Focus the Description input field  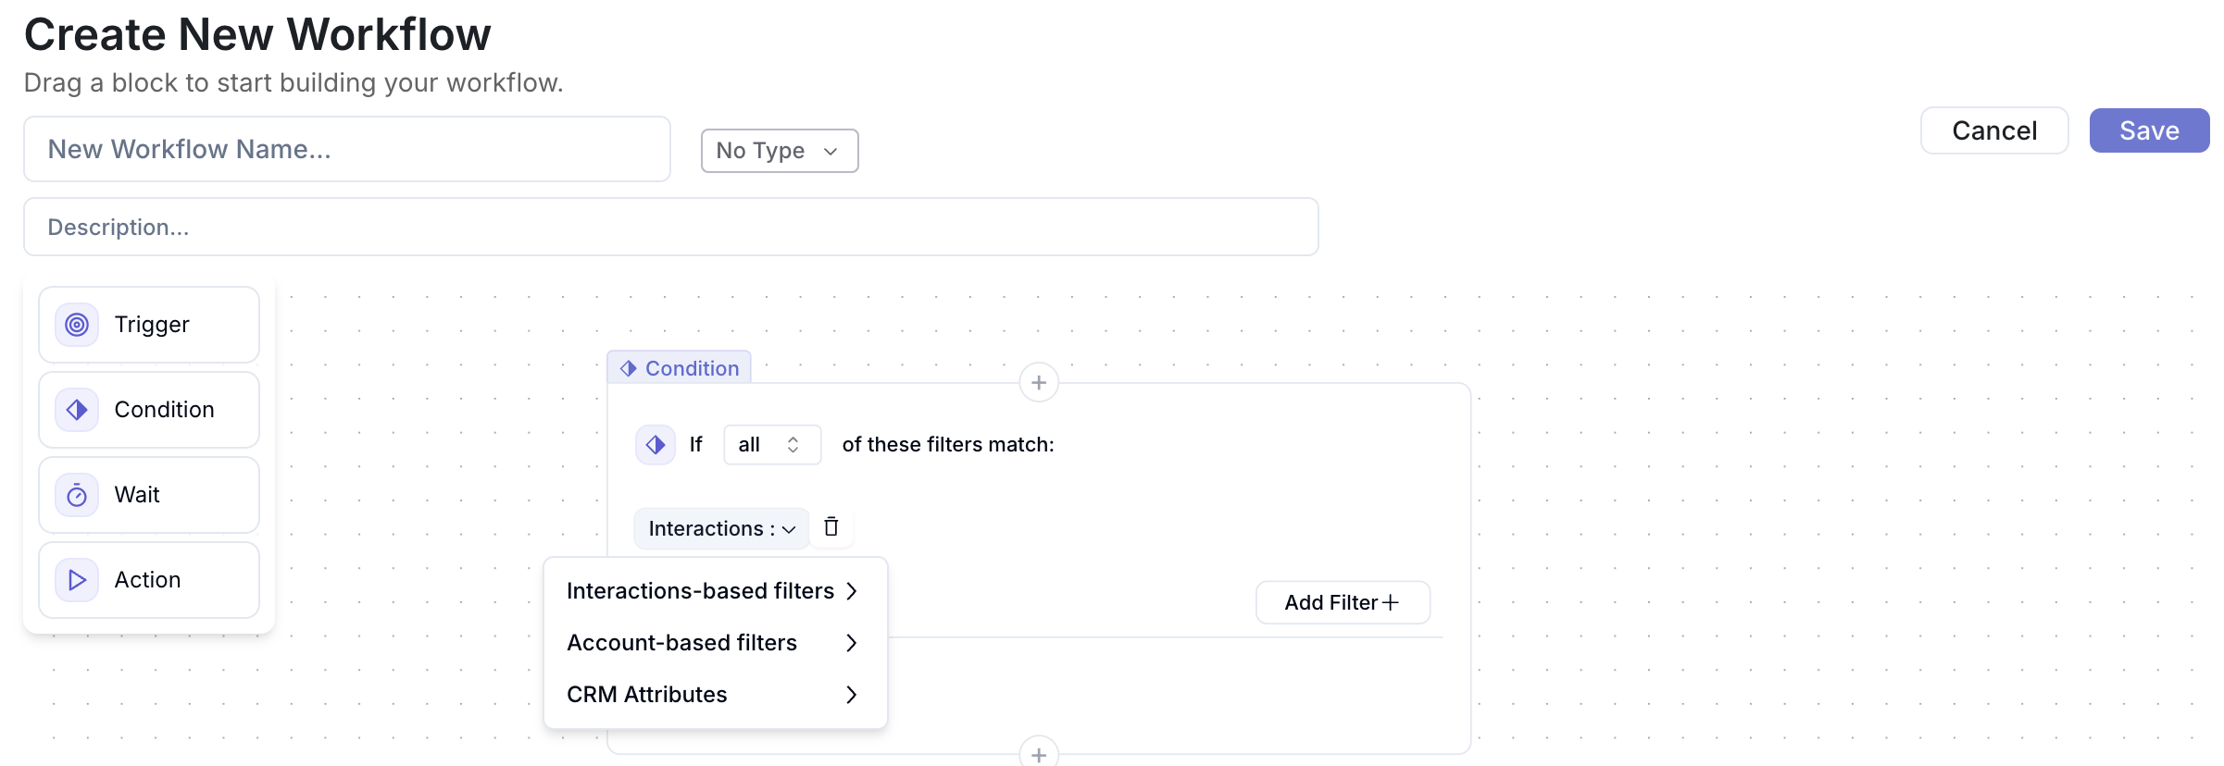671,228
